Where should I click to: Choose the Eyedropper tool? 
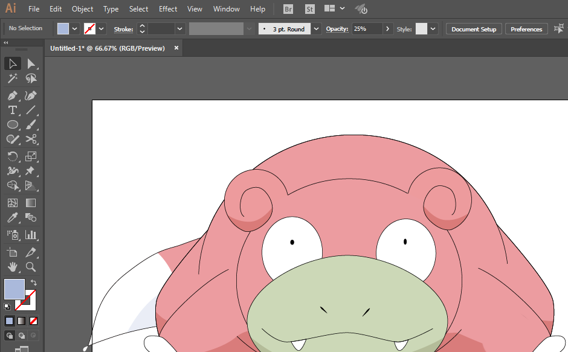pos(12,218)
